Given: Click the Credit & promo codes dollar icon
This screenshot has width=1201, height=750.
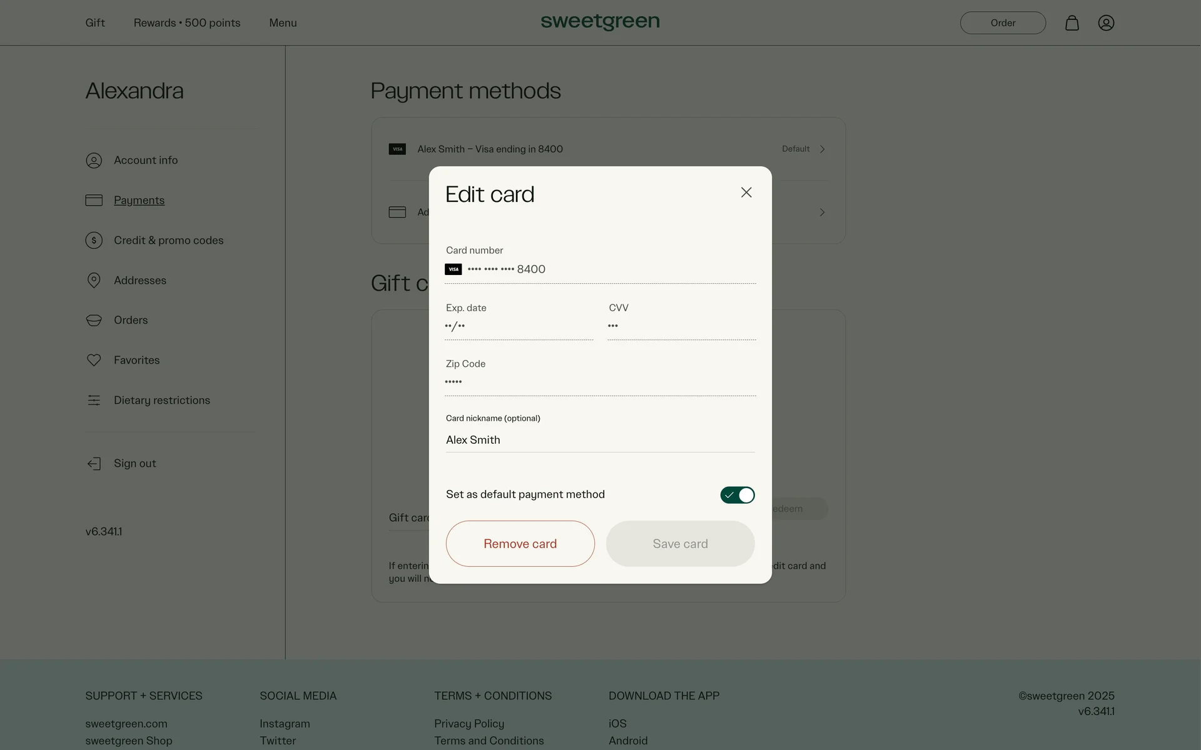Looking at the screenshot, I should pos(94,241).
